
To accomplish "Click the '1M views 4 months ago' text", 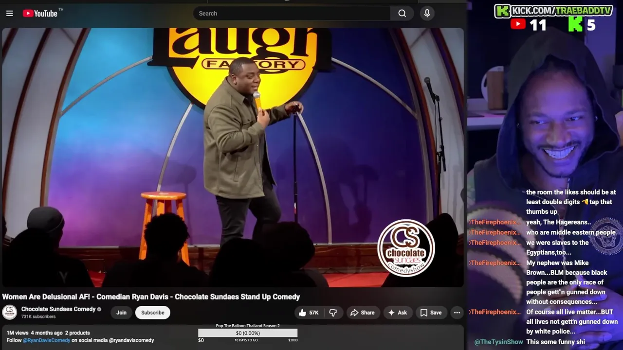I will click(x=35, y=333).
